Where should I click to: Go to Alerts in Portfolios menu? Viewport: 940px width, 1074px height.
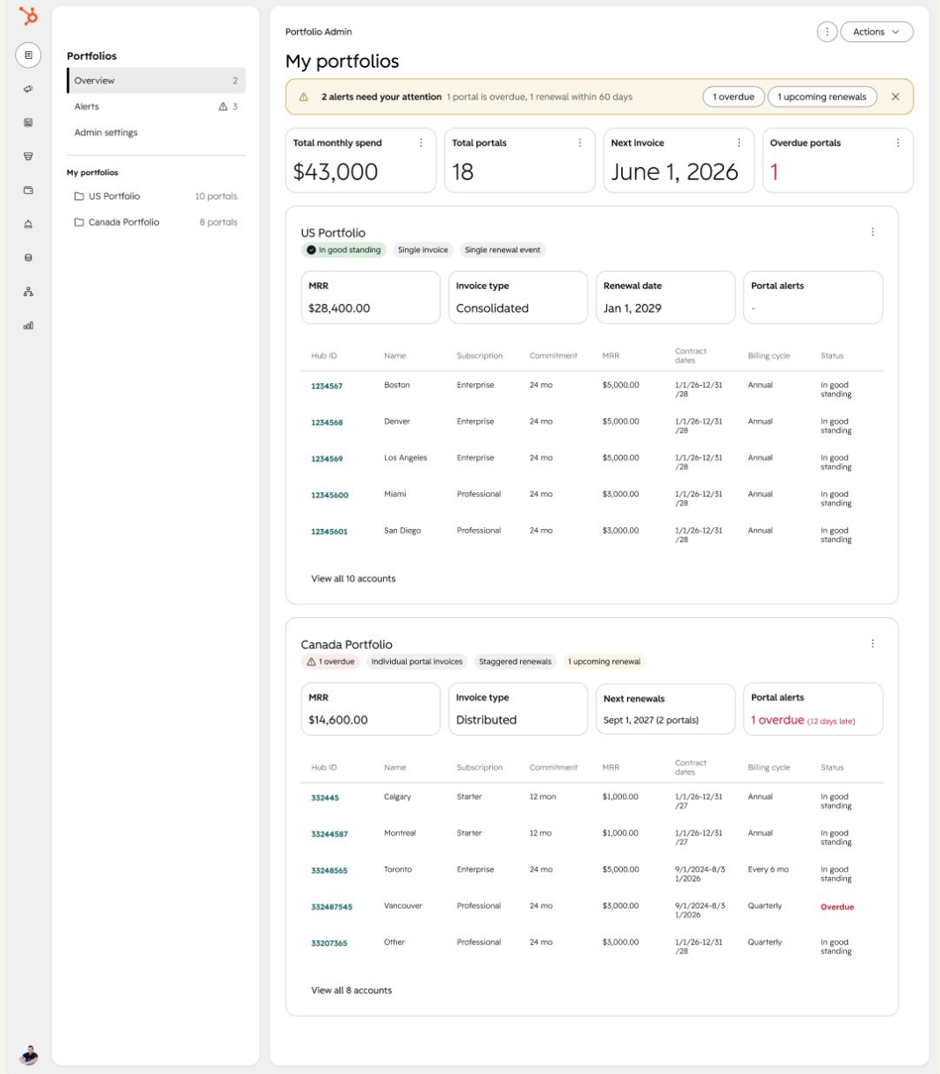tap(156, 106)
